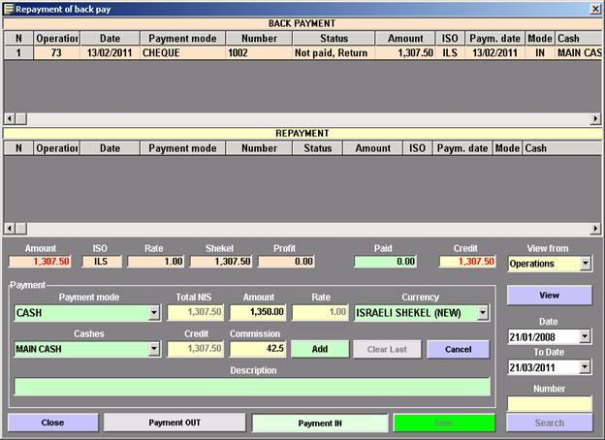
Task: Expand the Cashes MAIN CASH dropdown
Action: (153, 349)
